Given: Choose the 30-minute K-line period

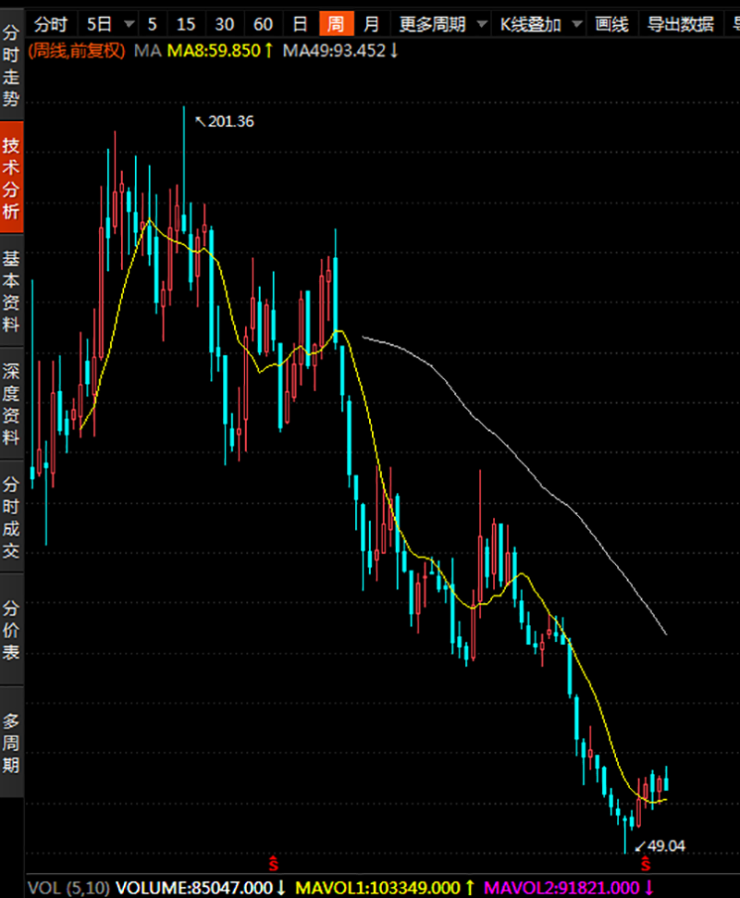Looking at the screenshot, I should pos(225,24).
